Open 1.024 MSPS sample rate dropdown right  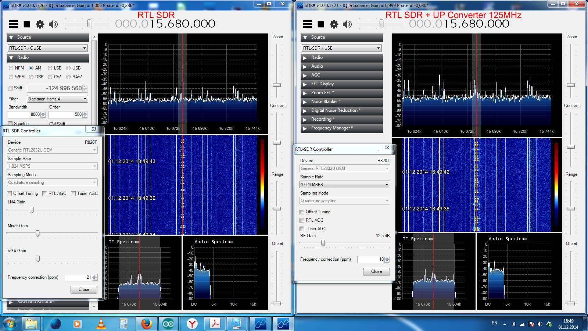click(x=345, y=185)
